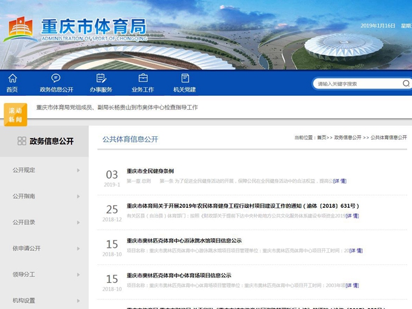This screenshot has height=309, width=412.
Task: Open article 体育场项目信息公示
Action: 179,275
